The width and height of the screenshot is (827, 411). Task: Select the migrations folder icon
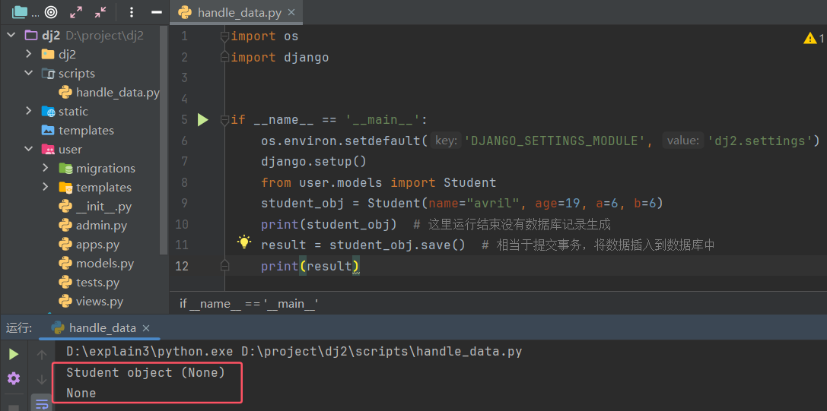coord(65,168)
